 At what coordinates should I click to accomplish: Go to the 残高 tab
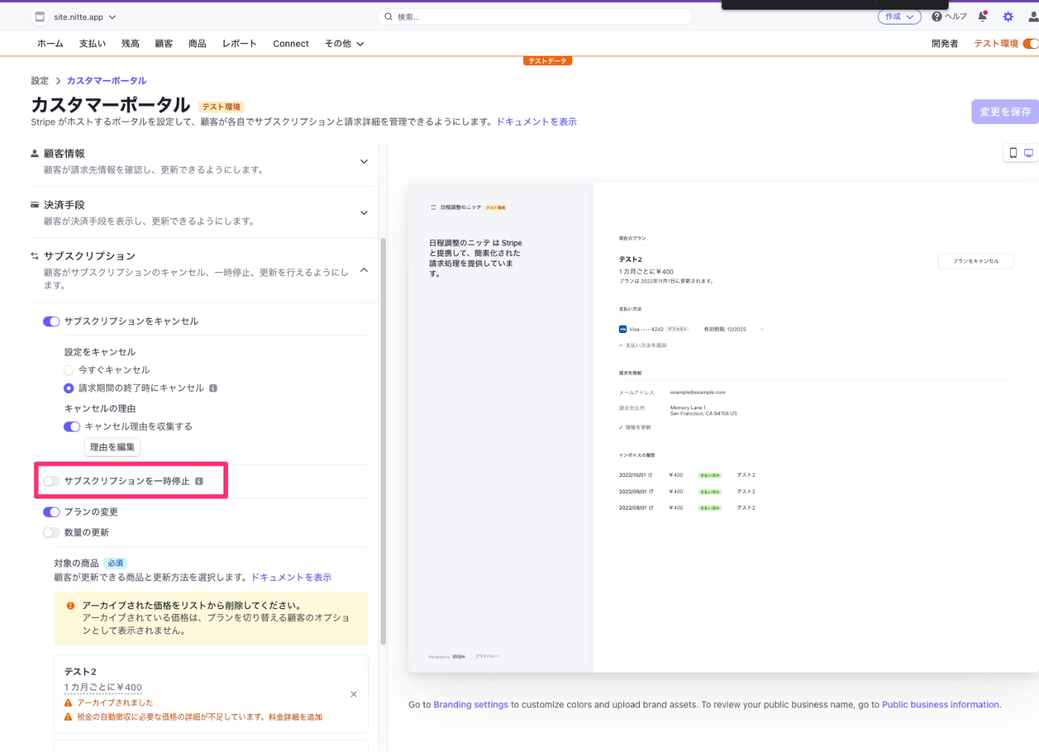(x=131, y=44)
